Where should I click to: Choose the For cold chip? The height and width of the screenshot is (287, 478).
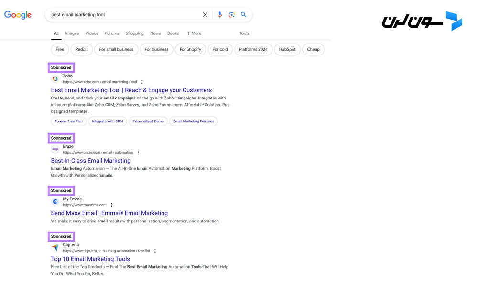point(220,49)
